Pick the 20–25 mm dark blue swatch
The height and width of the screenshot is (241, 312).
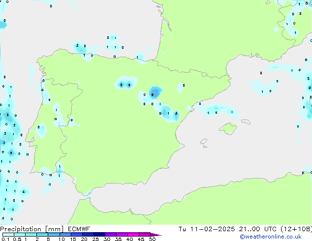coord(88,235)
